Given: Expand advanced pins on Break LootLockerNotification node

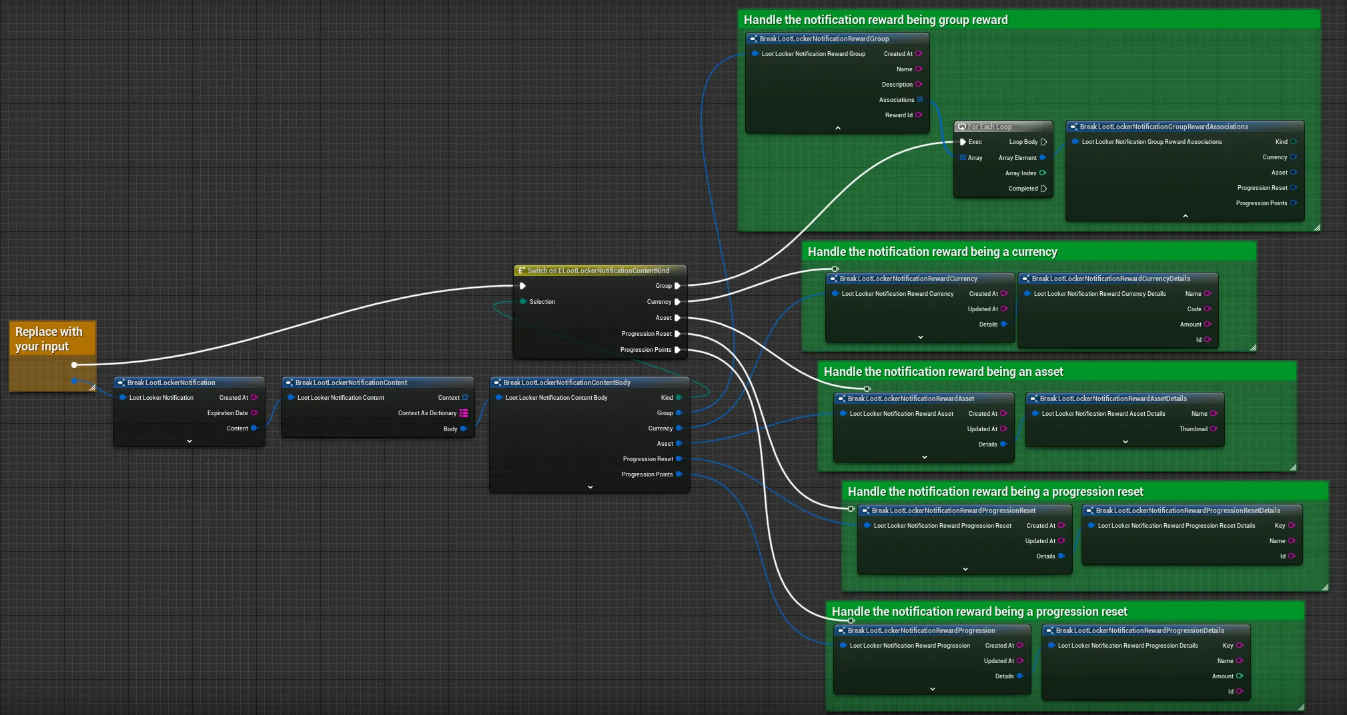Looking at the screenshot, I should coord(189,441).
